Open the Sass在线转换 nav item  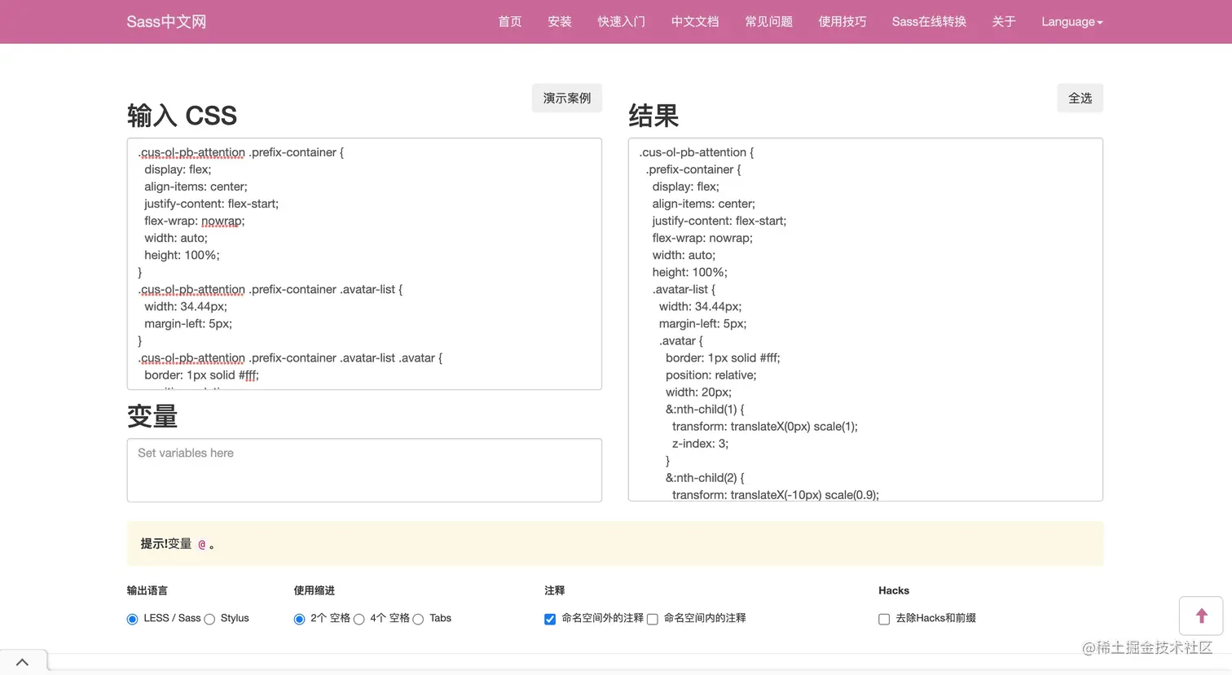pos(929,22)
